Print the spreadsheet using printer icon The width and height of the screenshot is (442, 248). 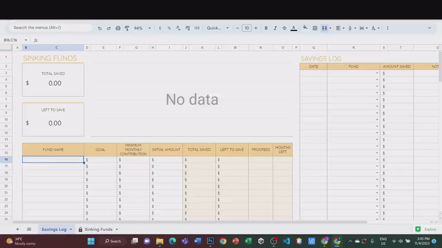118,28
